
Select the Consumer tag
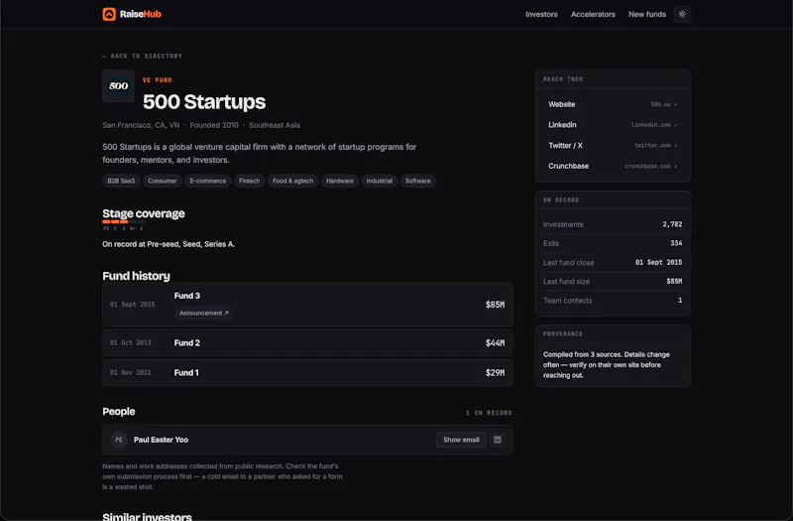point(163,181)
